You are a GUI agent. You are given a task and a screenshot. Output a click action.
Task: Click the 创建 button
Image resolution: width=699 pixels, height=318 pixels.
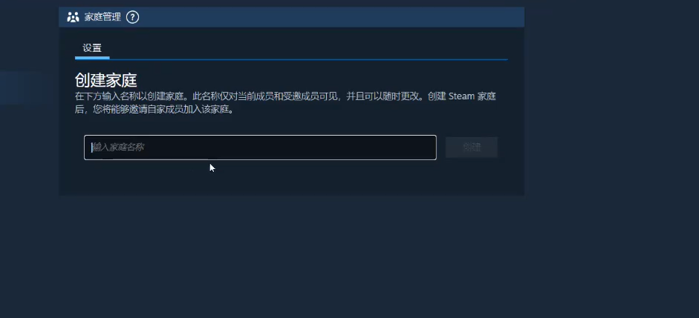(x=471, y=148)
